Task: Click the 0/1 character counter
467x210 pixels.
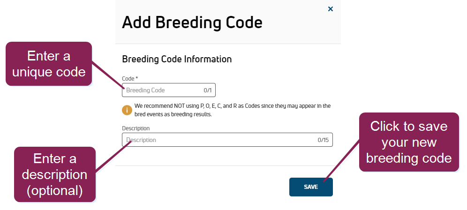Action: [x=208, y=90]
